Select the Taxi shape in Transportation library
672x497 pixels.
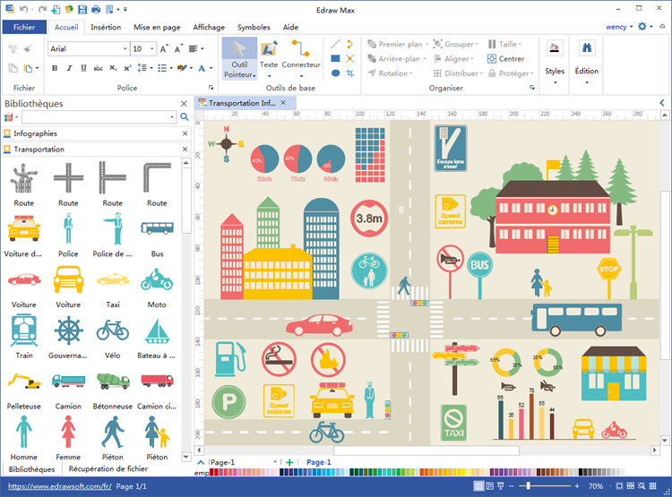112,281
